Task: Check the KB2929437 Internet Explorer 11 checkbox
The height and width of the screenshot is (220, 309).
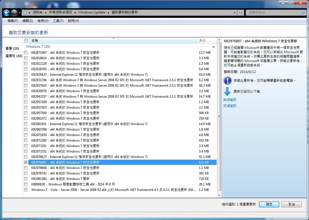Action: pos(26,75)
